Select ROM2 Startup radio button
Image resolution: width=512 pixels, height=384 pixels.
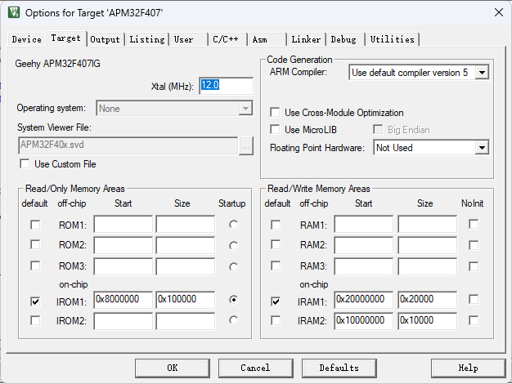click(233, 245)
